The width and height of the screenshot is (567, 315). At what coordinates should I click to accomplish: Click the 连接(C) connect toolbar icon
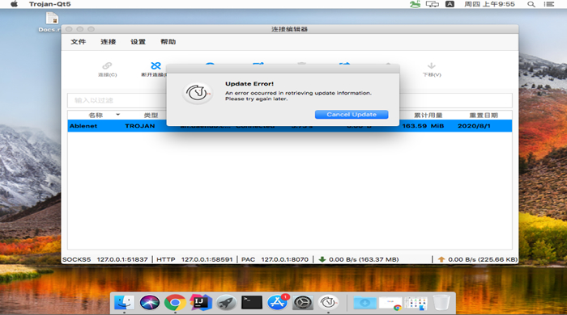108,69
